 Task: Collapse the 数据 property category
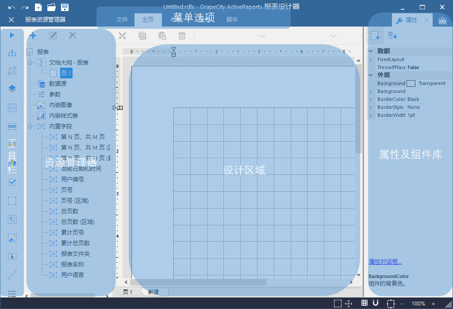[371, 51]
